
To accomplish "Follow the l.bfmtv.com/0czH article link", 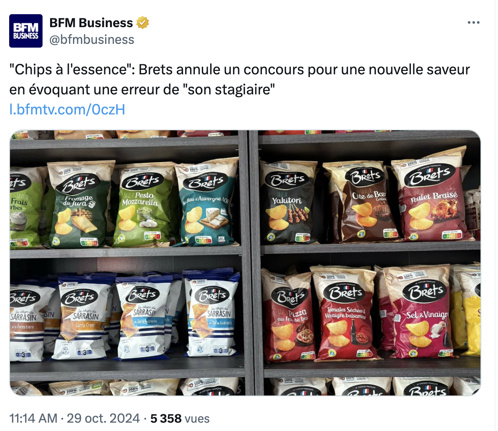I will coord(67,109).
